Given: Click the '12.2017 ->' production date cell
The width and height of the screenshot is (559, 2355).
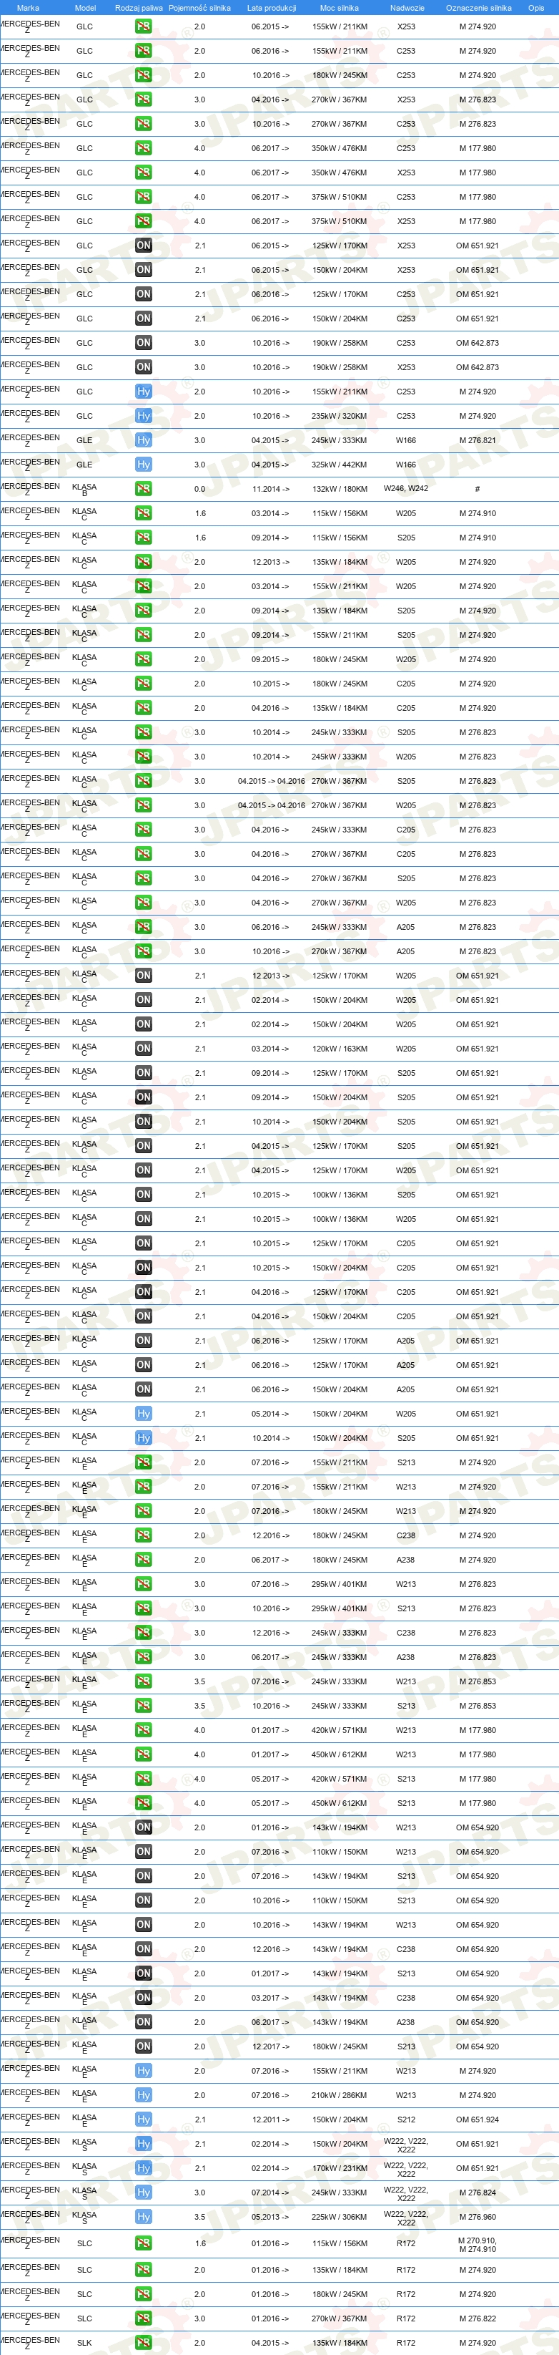Looking at the screenshot, I should click(x=270, y=2047).
